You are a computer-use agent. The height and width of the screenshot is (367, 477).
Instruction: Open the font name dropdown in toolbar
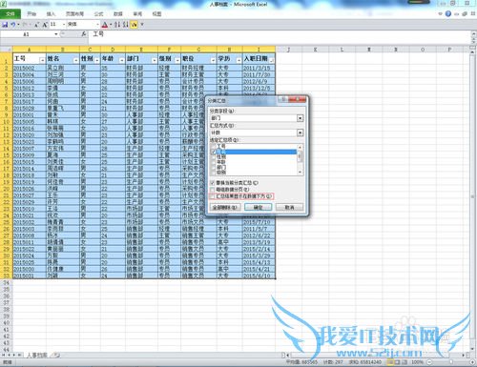(97, 25)
